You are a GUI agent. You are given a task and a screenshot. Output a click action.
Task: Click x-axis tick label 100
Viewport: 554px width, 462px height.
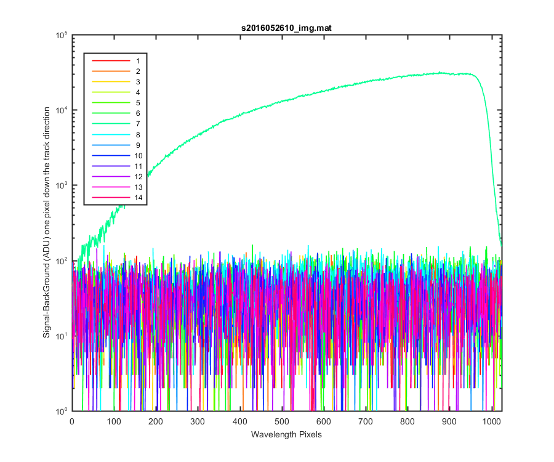point(114,421)
